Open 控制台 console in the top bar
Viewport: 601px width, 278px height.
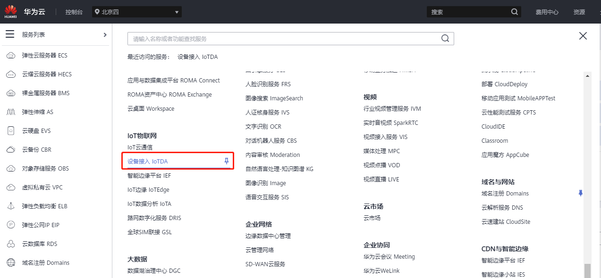[75, 12]
